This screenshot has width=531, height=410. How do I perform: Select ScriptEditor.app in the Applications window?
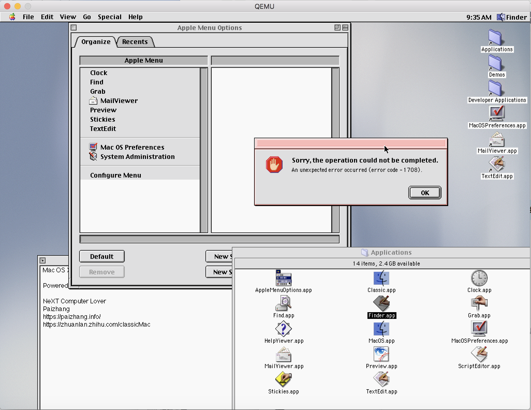pos(479,355)
